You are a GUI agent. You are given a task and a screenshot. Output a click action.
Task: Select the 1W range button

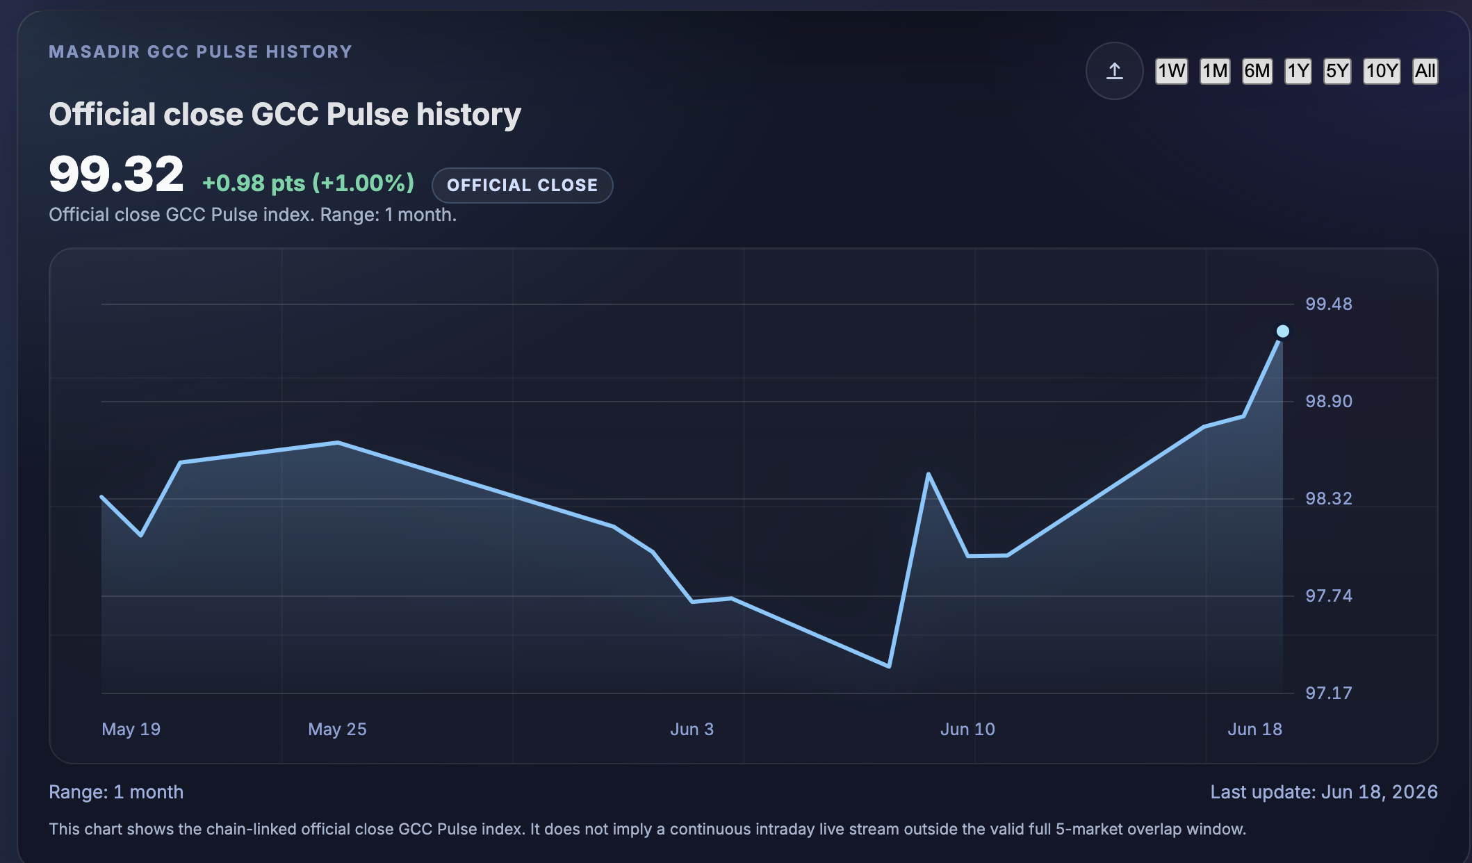(1171, 71)
